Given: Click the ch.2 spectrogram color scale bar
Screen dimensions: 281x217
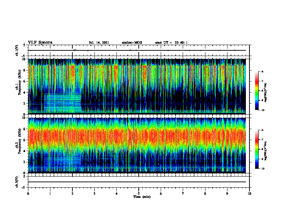Looking at the screenshot, I should (257, 149).
